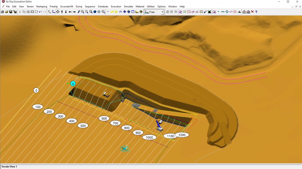
Task: Click the teal horizontal line icon
Action: pos(223,12)
